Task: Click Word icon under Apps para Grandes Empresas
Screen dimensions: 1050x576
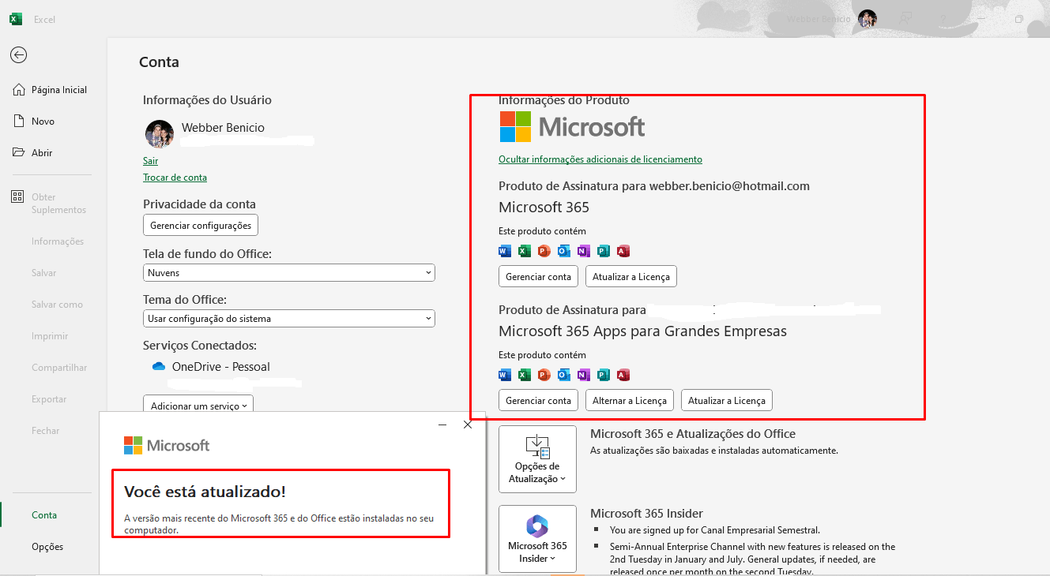Action: point(505,375)
